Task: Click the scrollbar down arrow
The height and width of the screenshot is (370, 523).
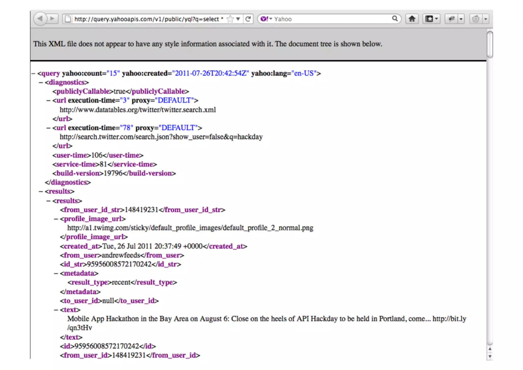Action: point(490,356)
